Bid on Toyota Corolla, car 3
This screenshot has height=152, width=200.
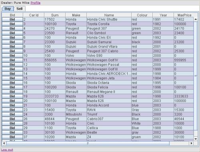(x=12, y=24)
